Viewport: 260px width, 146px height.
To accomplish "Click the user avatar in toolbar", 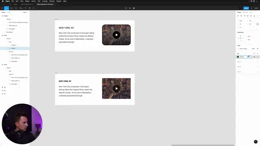I will click(x=240, y=8).
